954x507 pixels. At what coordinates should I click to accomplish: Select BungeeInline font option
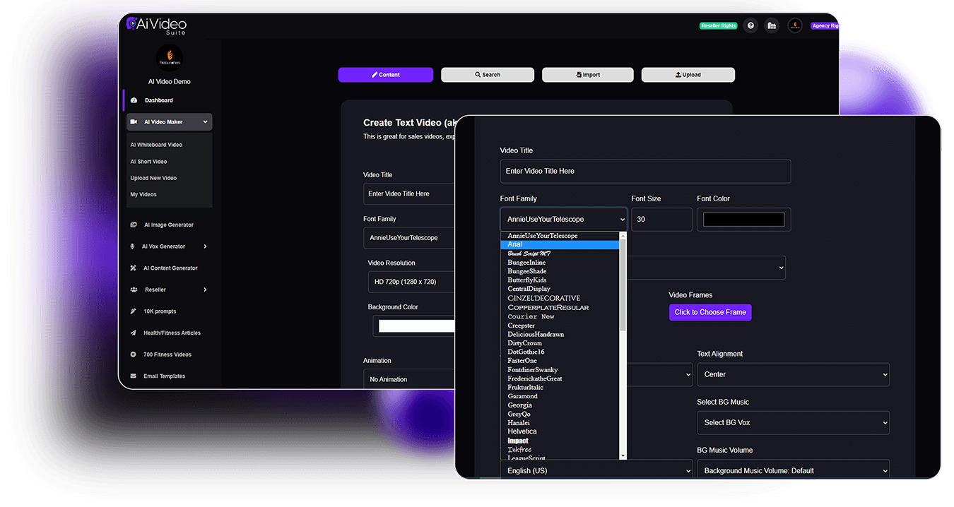[560, 263]
